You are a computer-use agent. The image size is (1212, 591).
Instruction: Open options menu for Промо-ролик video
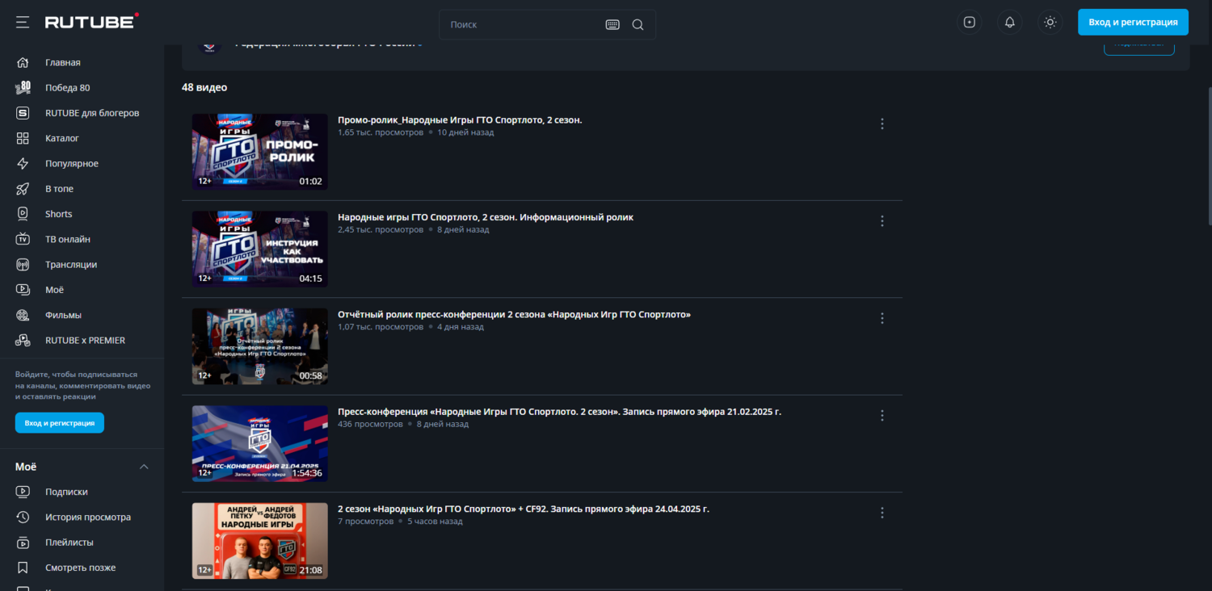coord(882,124)
